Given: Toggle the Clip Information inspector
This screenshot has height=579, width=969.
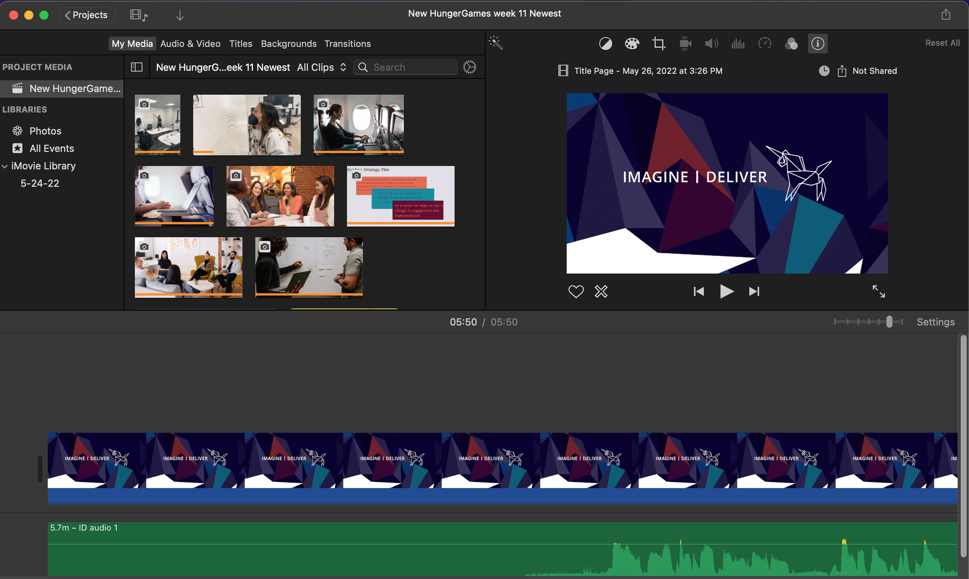Looking at the screenshot, I should pyautogui.click(x=817, y=43).
